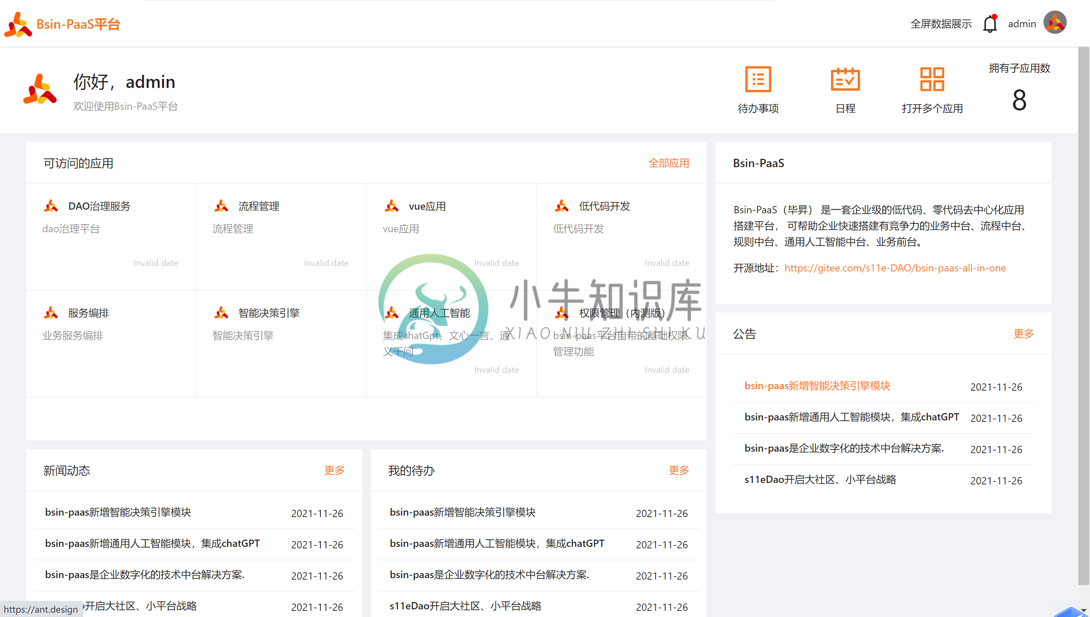
Task: Open vue应用 application title
Action: pos(427,206)
